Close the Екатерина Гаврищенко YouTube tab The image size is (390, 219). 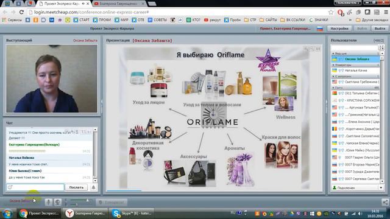tap(143, 4)
